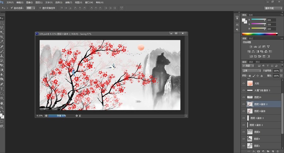284x153 pixels.
Task: Hide the 图层29 layer
Action: click(244, 97)
